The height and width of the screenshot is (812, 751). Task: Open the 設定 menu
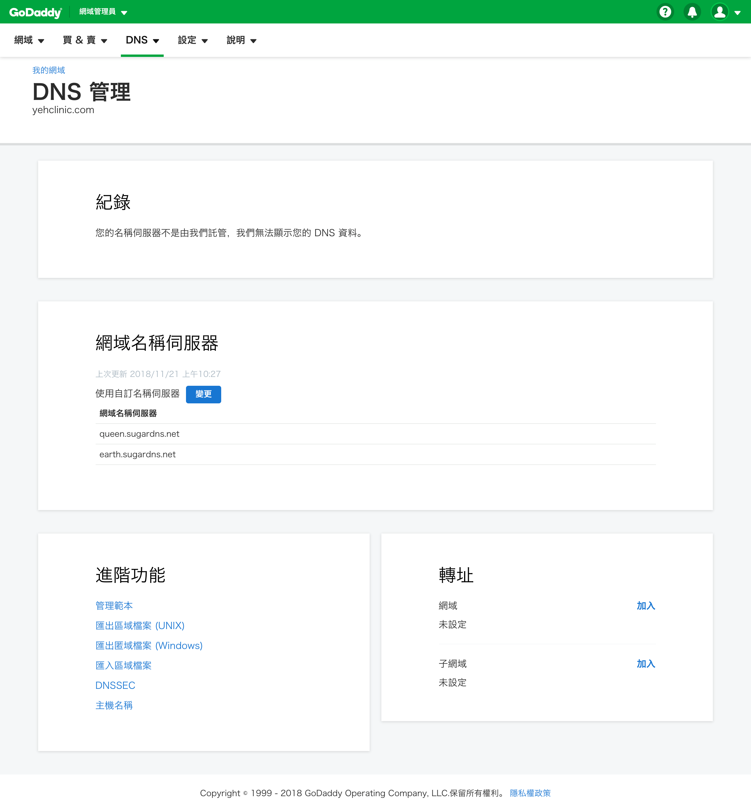point(193,40)
